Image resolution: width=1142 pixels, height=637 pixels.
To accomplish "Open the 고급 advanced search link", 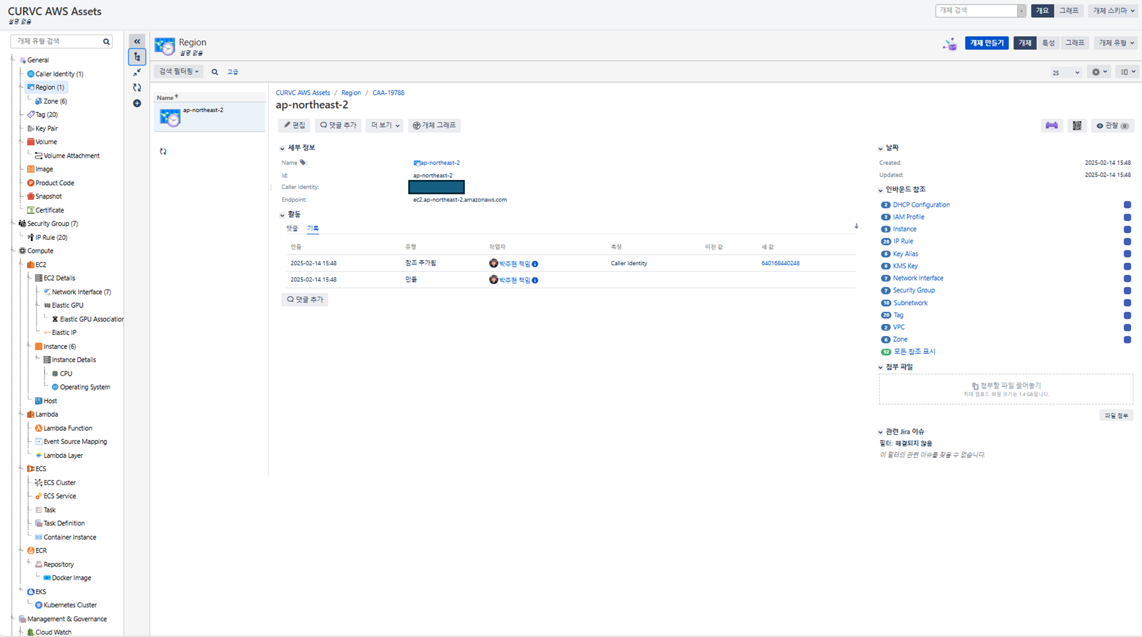I will [232, 72].
